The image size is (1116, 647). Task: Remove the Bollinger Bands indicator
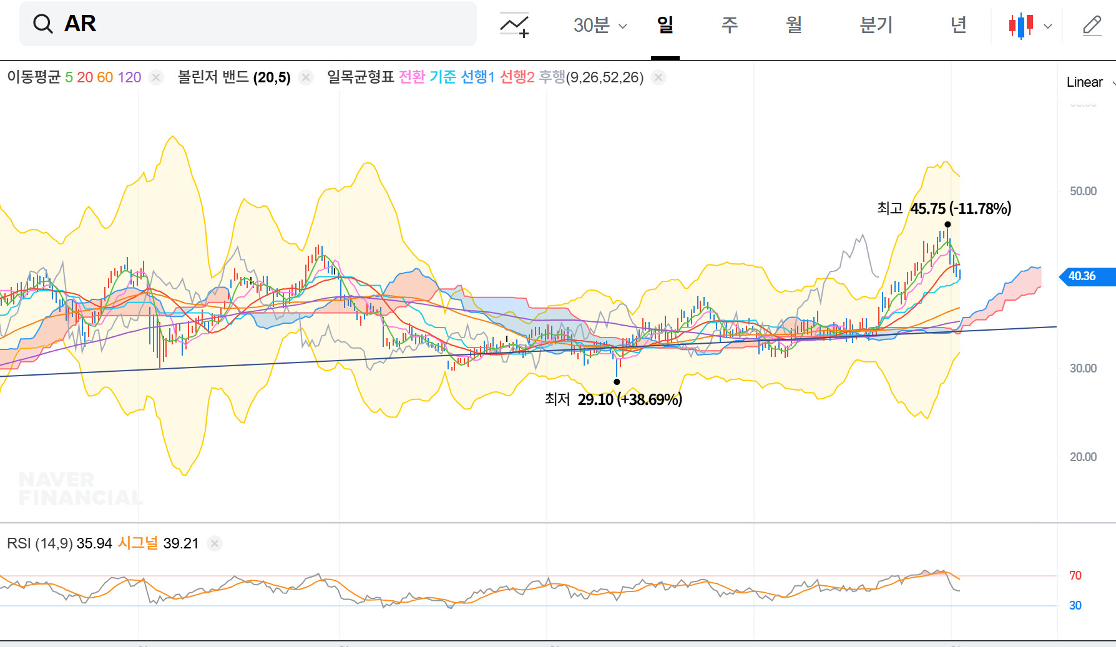(306, 77)
